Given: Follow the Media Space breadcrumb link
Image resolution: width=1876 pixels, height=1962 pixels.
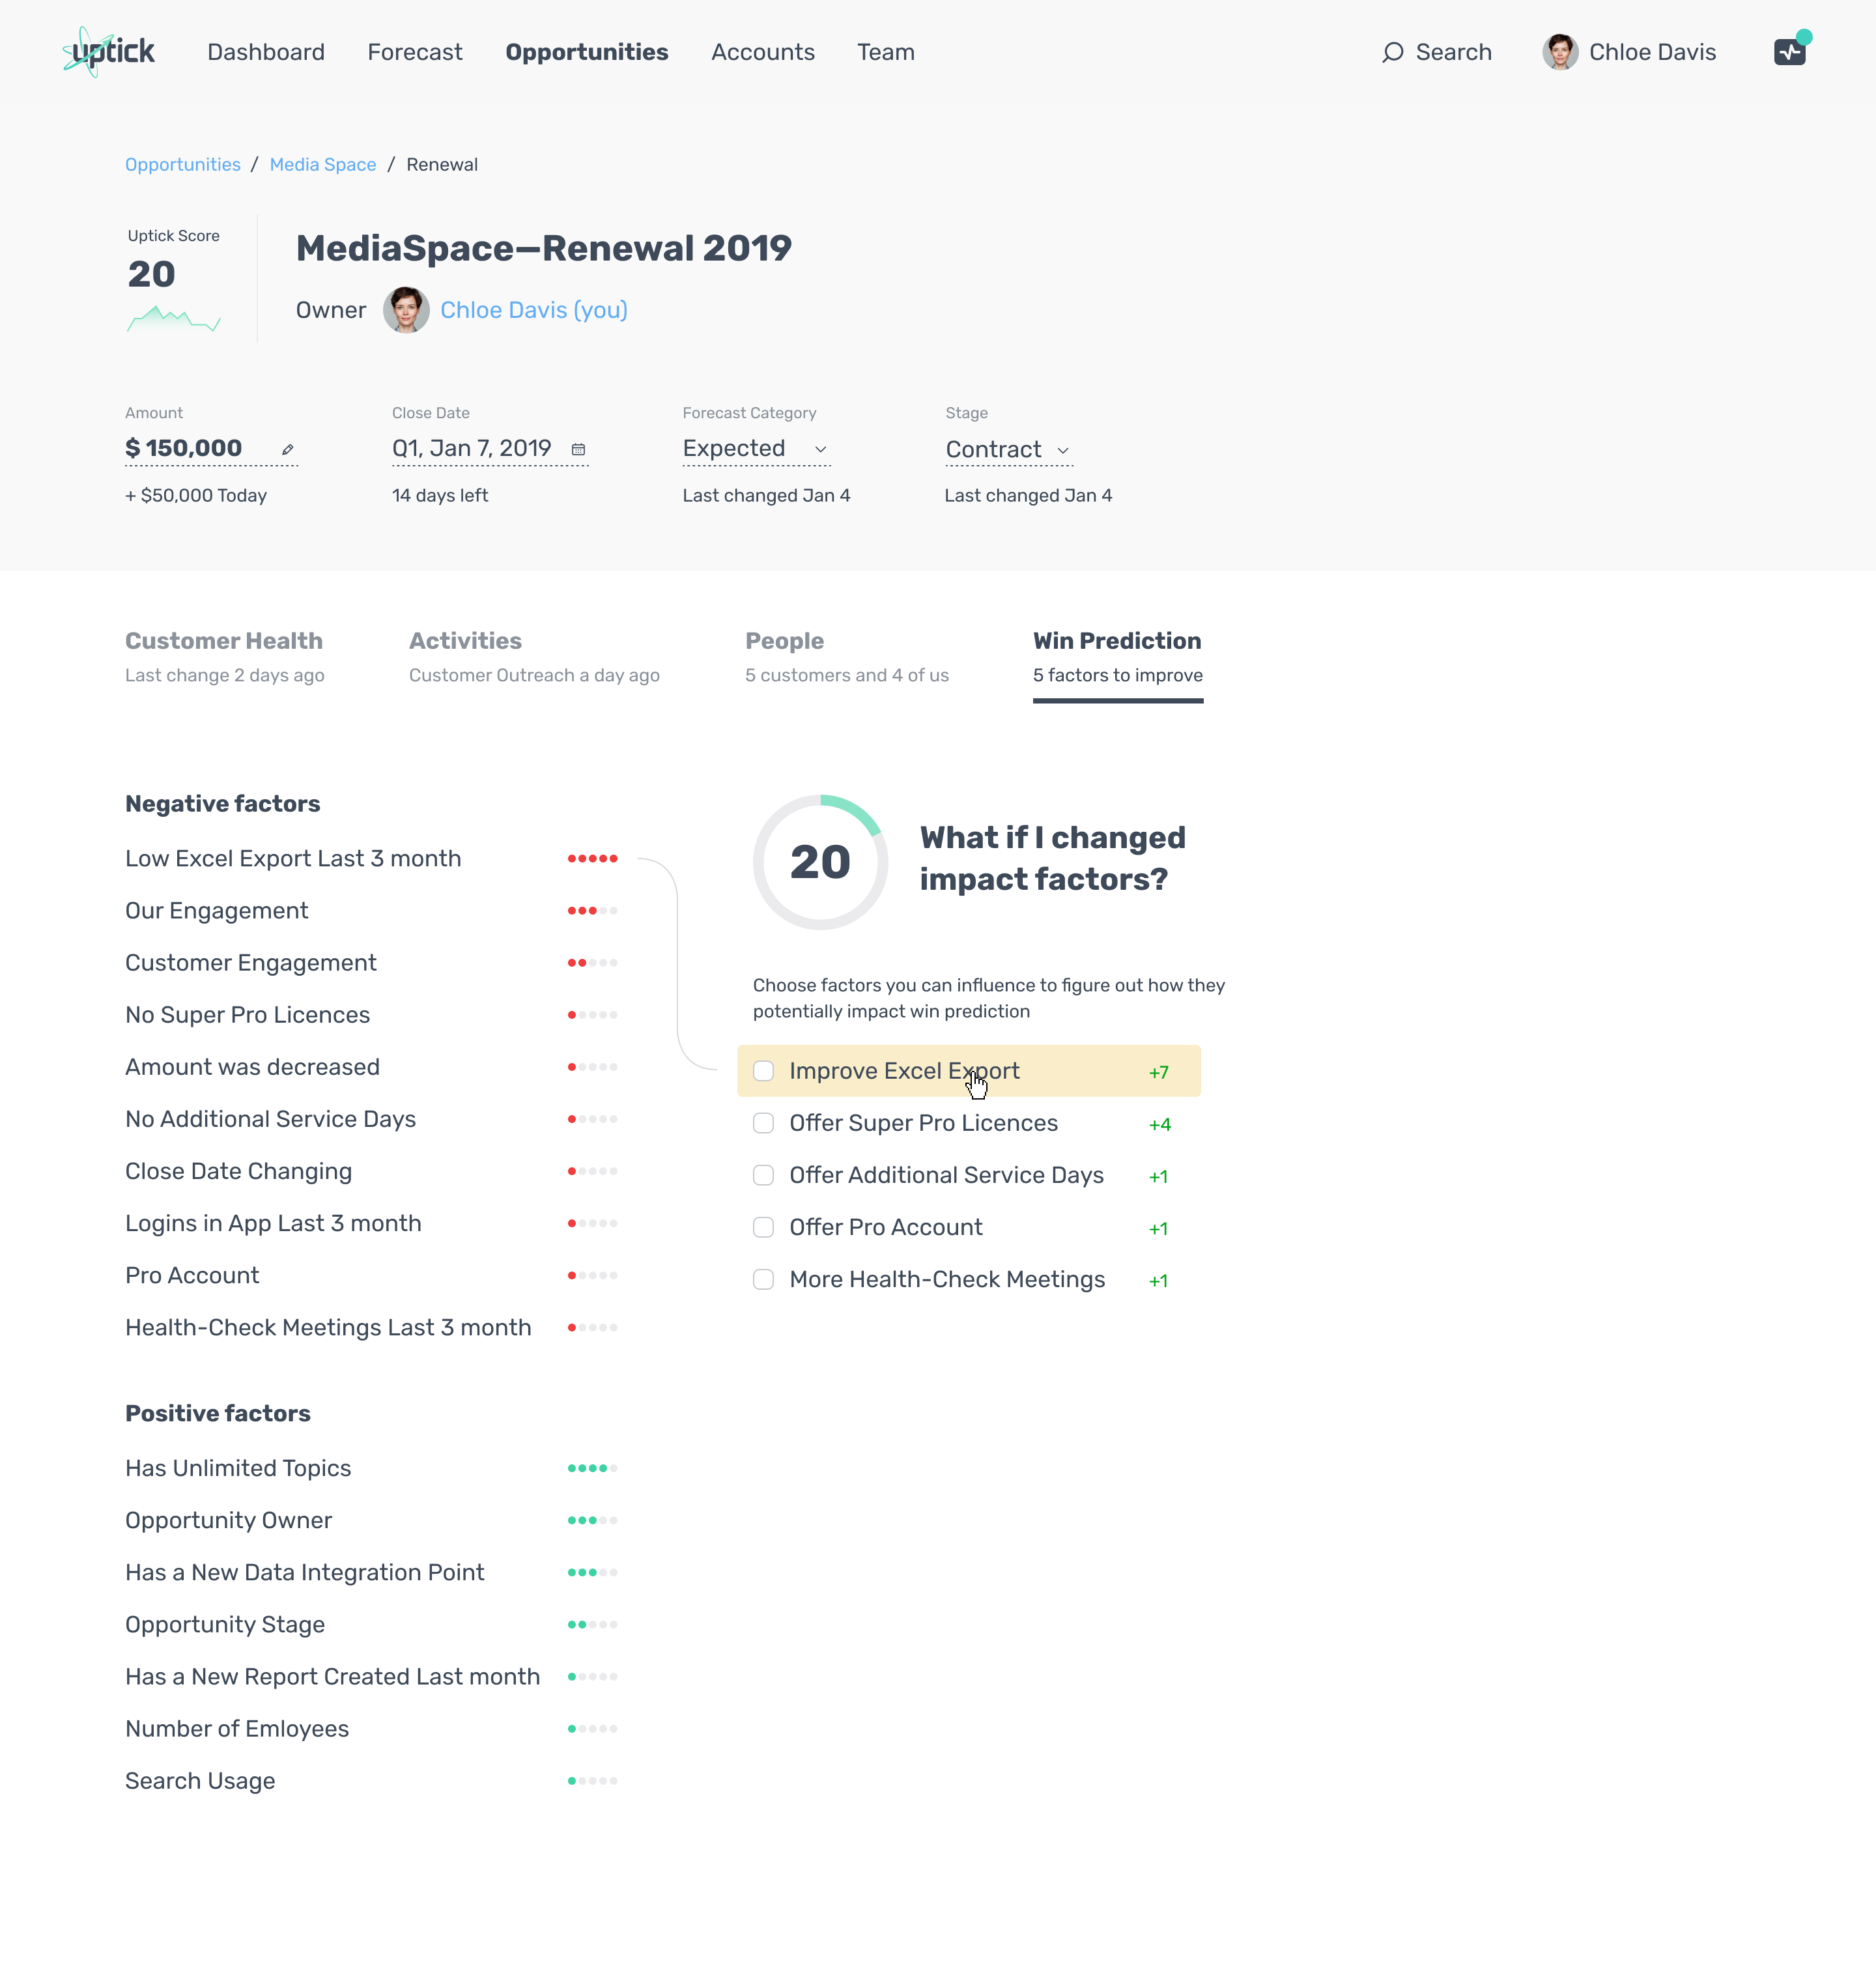Looking at the screenshot, I should pyautogui.click(x=322, y=164).
